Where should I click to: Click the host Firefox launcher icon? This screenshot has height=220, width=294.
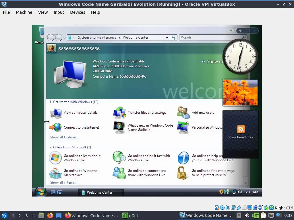(50, 215)
